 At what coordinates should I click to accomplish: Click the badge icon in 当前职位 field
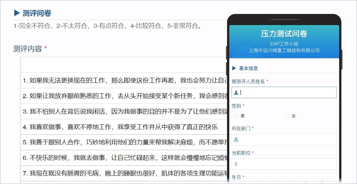[236, 164]
